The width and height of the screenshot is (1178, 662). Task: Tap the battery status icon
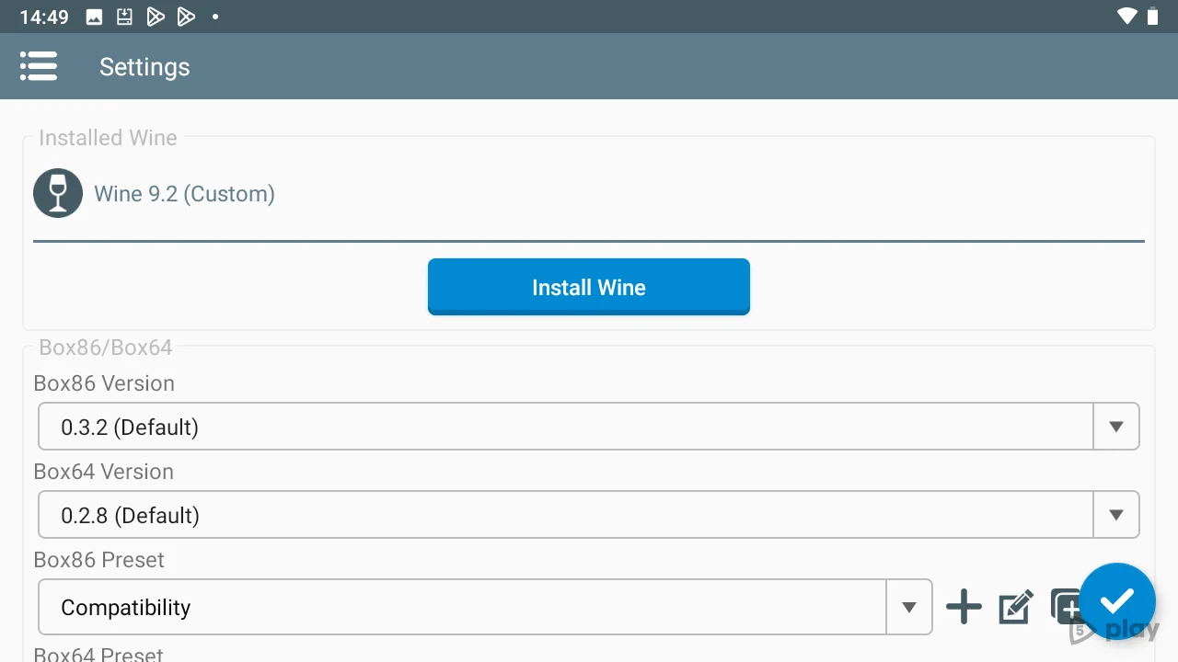click(x=1153, y=17)
